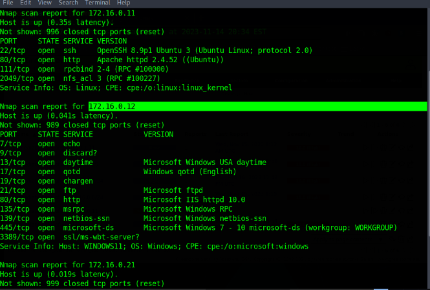Click the IP 172.16.0.21 in last report
Viewport: 430px width, 290px height.
point(111,265)
